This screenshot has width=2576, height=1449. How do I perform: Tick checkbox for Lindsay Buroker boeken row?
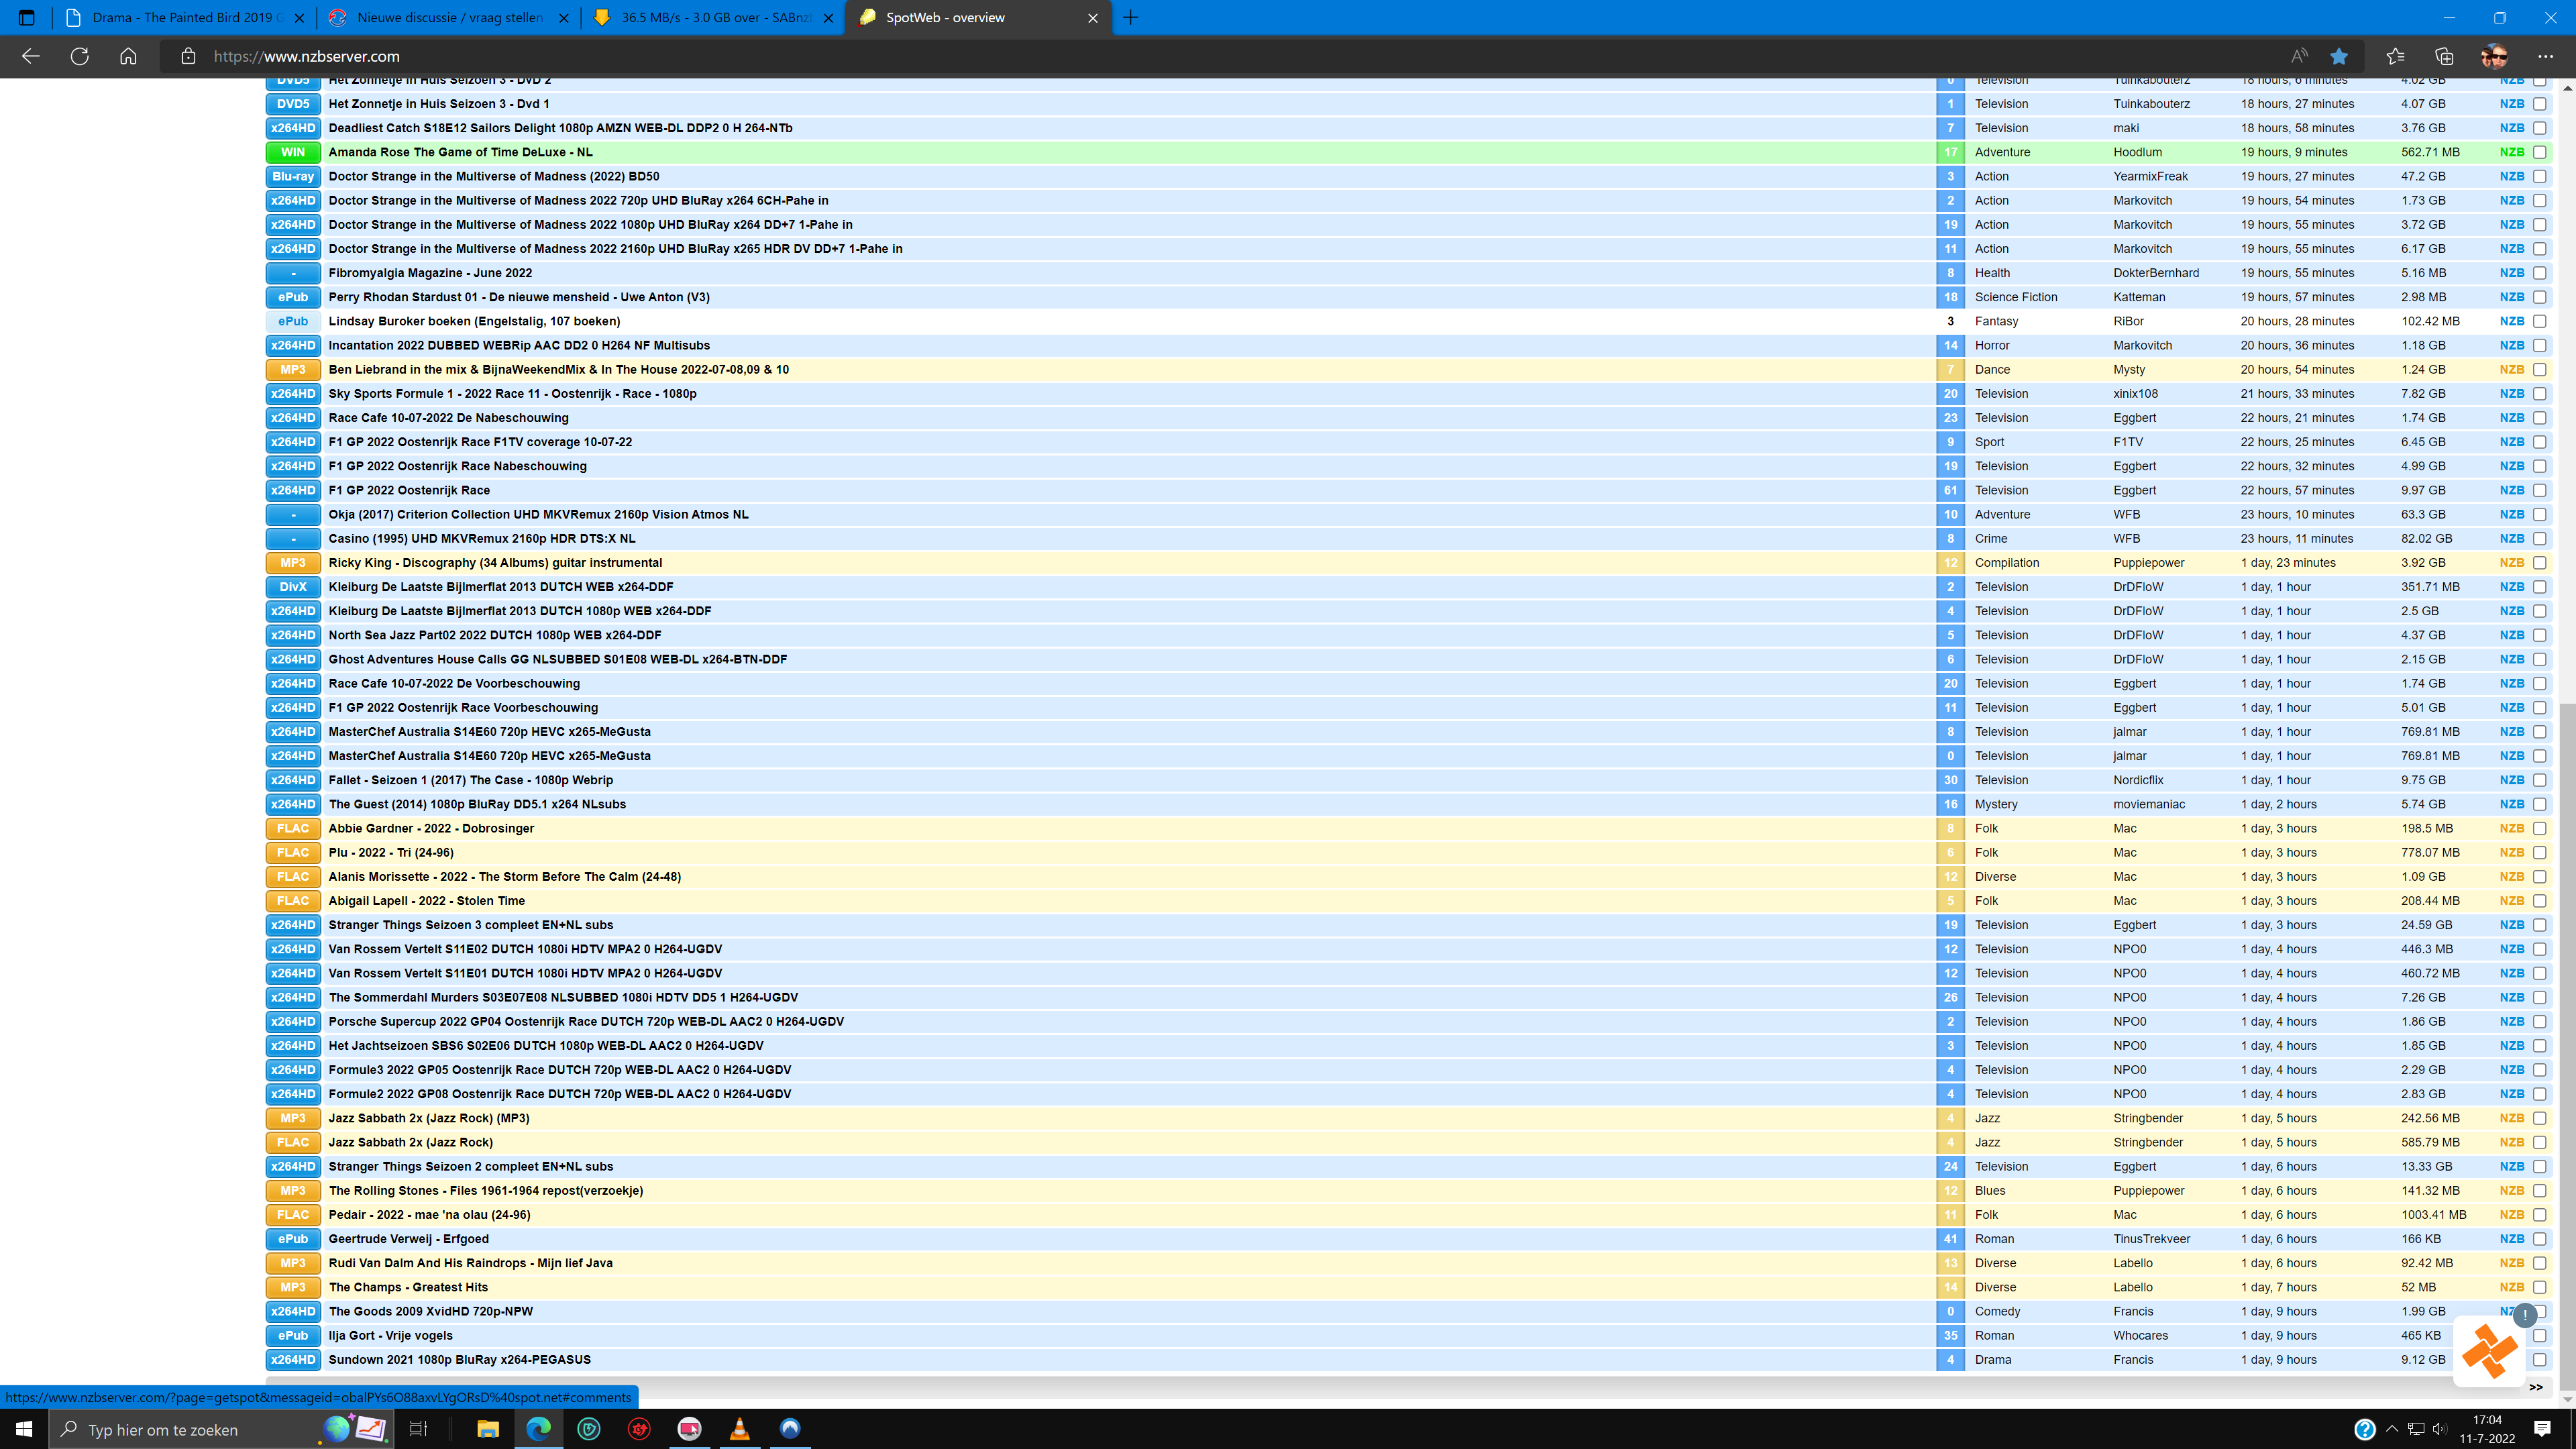tap(2539, 321)
